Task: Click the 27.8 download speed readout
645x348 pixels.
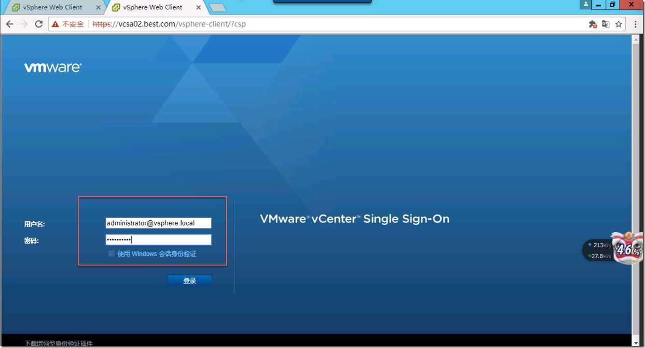Action: [601, 256]
